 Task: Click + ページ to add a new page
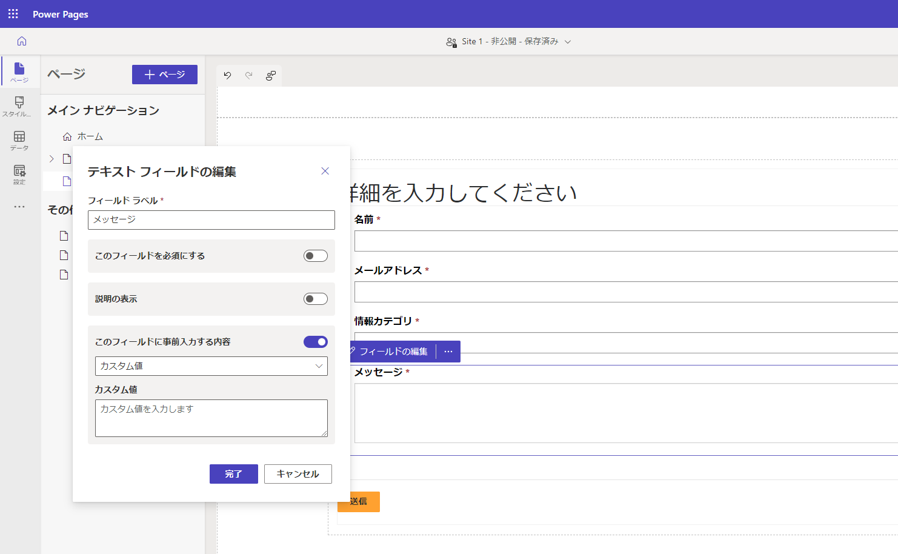tap(164, 74)
